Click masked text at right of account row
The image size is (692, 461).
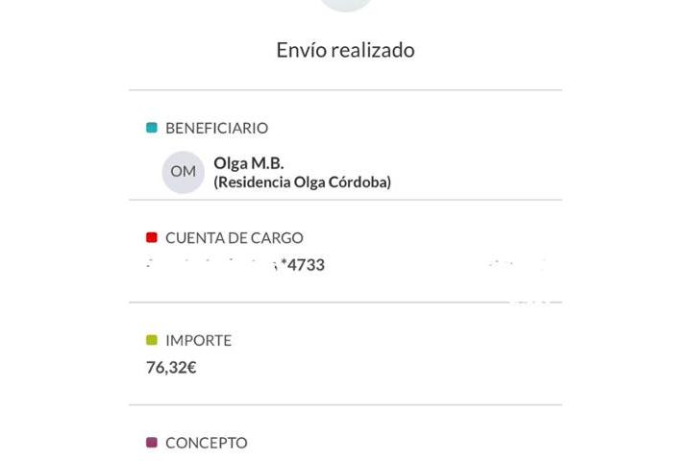(516, 265)
